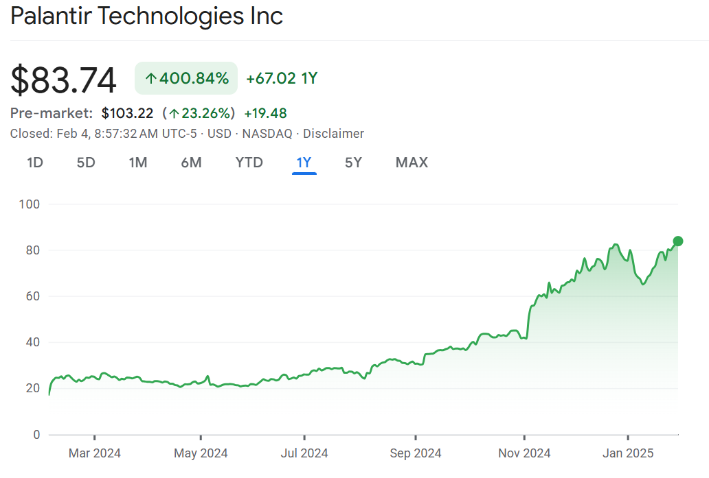The height and width of the screenshot is (478, 709).
Task: Click the +67.02 1Y change text
Action: [282, 78]
